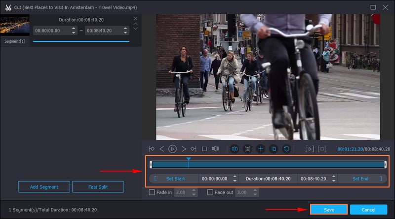Step forward one frame
Image resolution: width=395 pixels, height=219 pixels.
184,149
